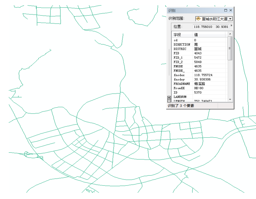Select the FID field name

(x=176, y=53)
